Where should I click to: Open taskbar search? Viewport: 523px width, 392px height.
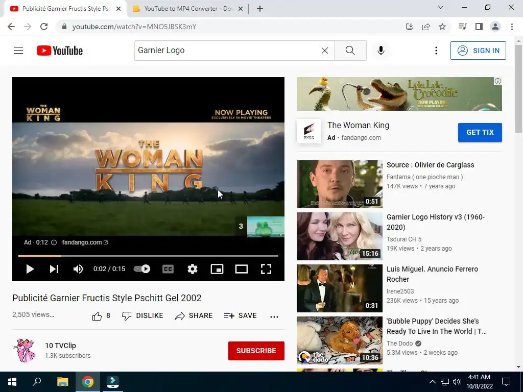(x=37, y=382)
